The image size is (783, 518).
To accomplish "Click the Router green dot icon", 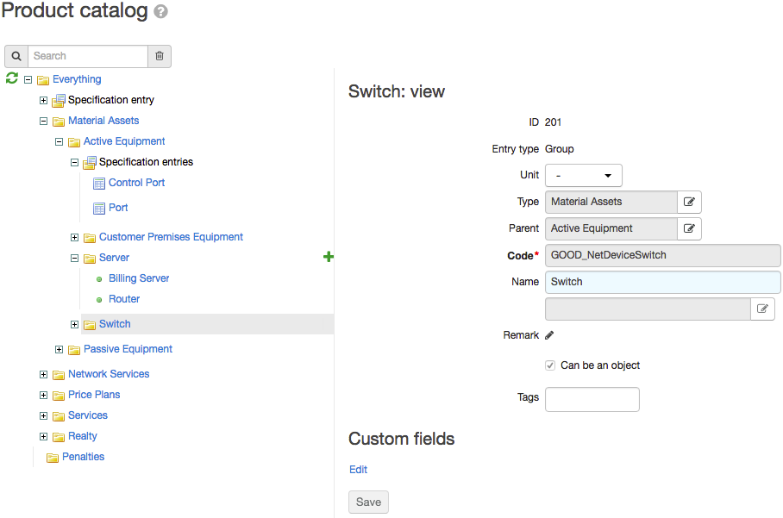I will click(x=99, y=300).
